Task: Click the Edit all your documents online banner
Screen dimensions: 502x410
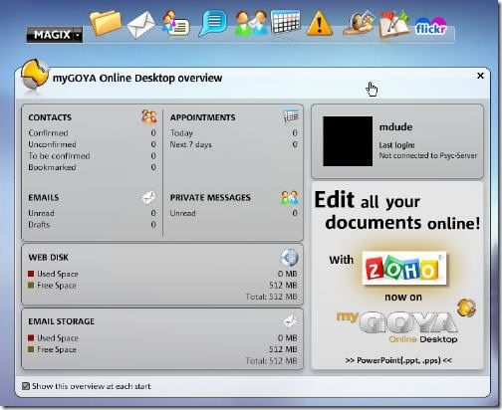Action: click(x=397, y=211)
